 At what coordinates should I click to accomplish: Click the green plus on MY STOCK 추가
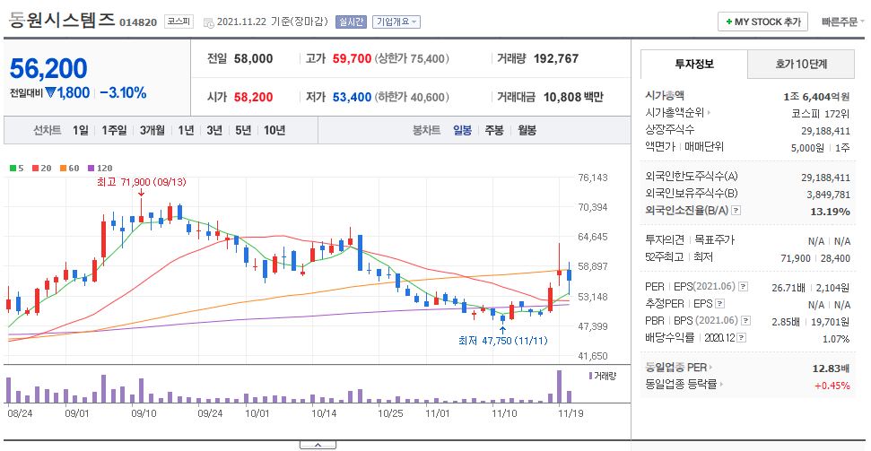point(728,22)
